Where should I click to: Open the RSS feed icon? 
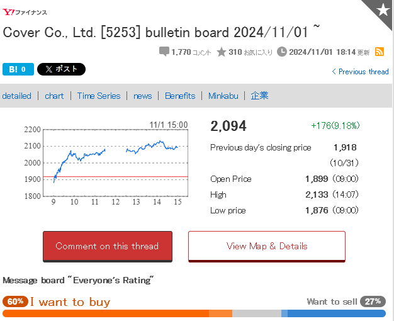tap(379, 52)
